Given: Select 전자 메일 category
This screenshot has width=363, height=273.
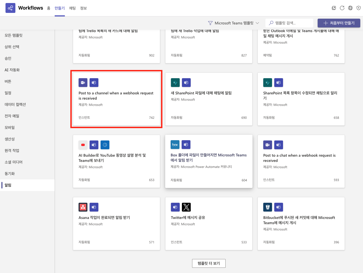Looking at the screenshot, I should pyautogui.click(x=27, y=116).
